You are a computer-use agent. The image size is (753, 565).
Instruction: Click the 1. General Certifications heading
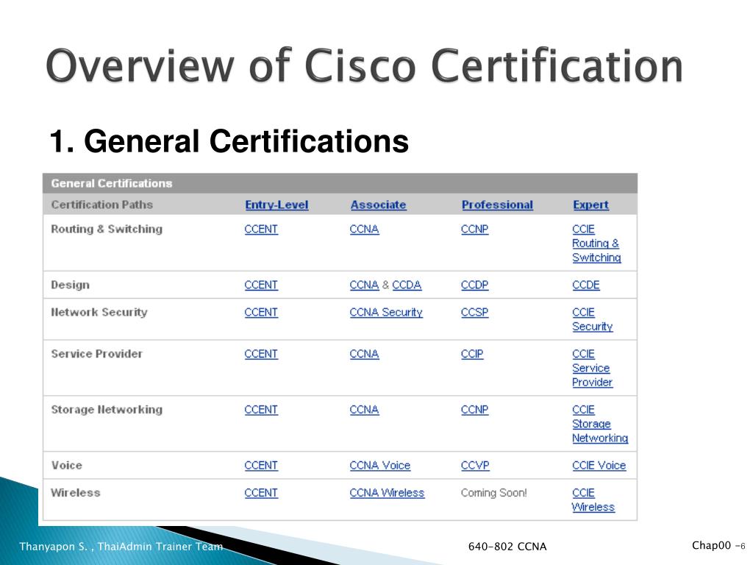pyautogui.click(x=229, y=141)
